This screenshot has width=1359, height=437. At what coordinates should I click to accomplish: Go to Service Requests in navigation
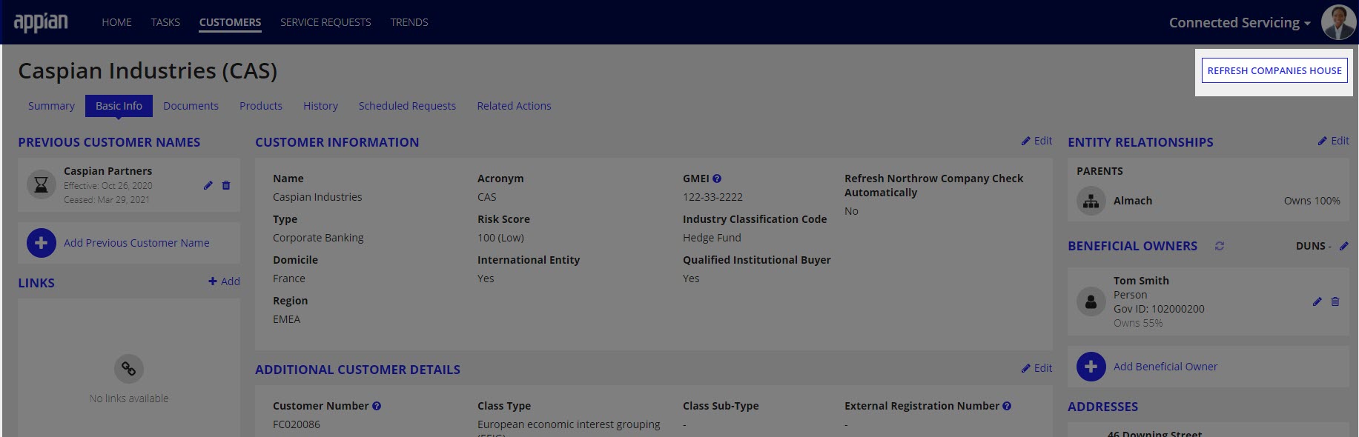[325, 22]
